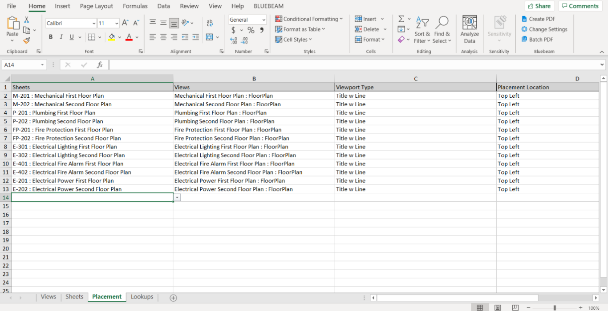608x311 pixels.
Task: Open the Formulas ribbon tab
Action: point(135,6)
